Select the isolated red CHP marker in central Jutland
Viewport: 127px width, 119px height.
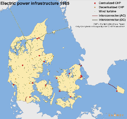pyautogui.click(x=23, y=65)
